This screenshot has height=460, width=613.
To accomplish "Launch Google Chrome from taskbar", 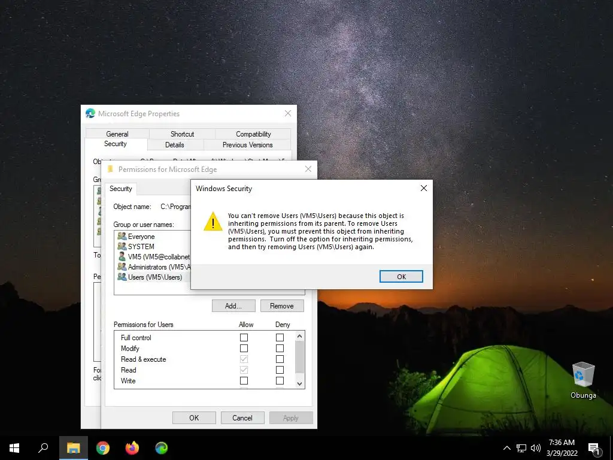I will (103, 448).
